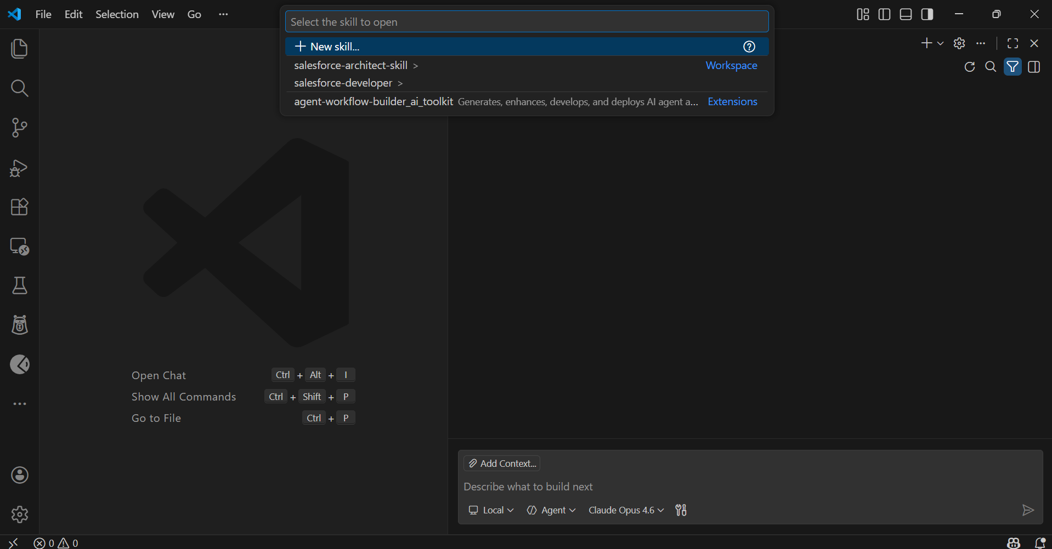Search chat sessions with magnifier icon
Viewport: 1052px width, 549px height.
(991, 67)
